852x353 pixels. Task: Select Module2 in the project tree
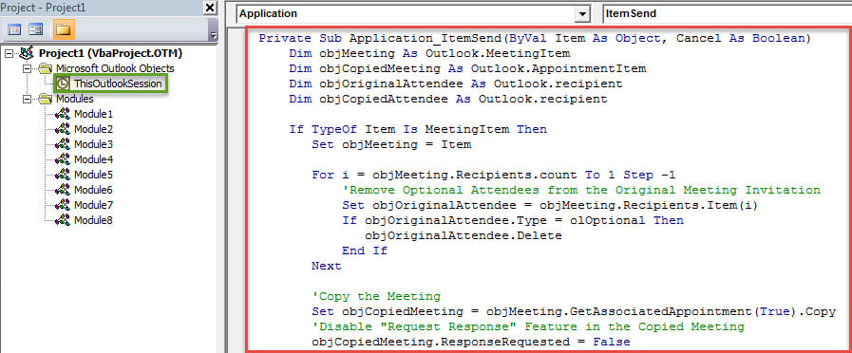[93, 129]
